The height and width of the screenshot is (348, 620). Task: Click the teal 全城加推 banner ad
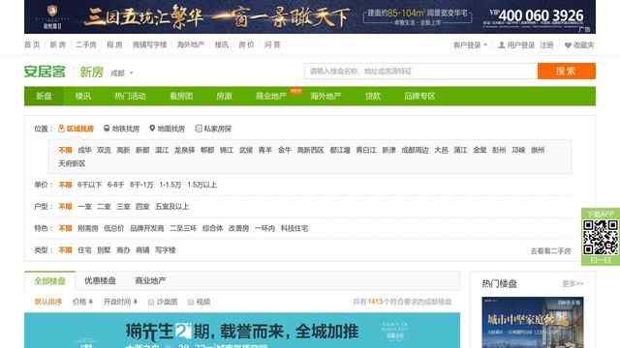242,331
